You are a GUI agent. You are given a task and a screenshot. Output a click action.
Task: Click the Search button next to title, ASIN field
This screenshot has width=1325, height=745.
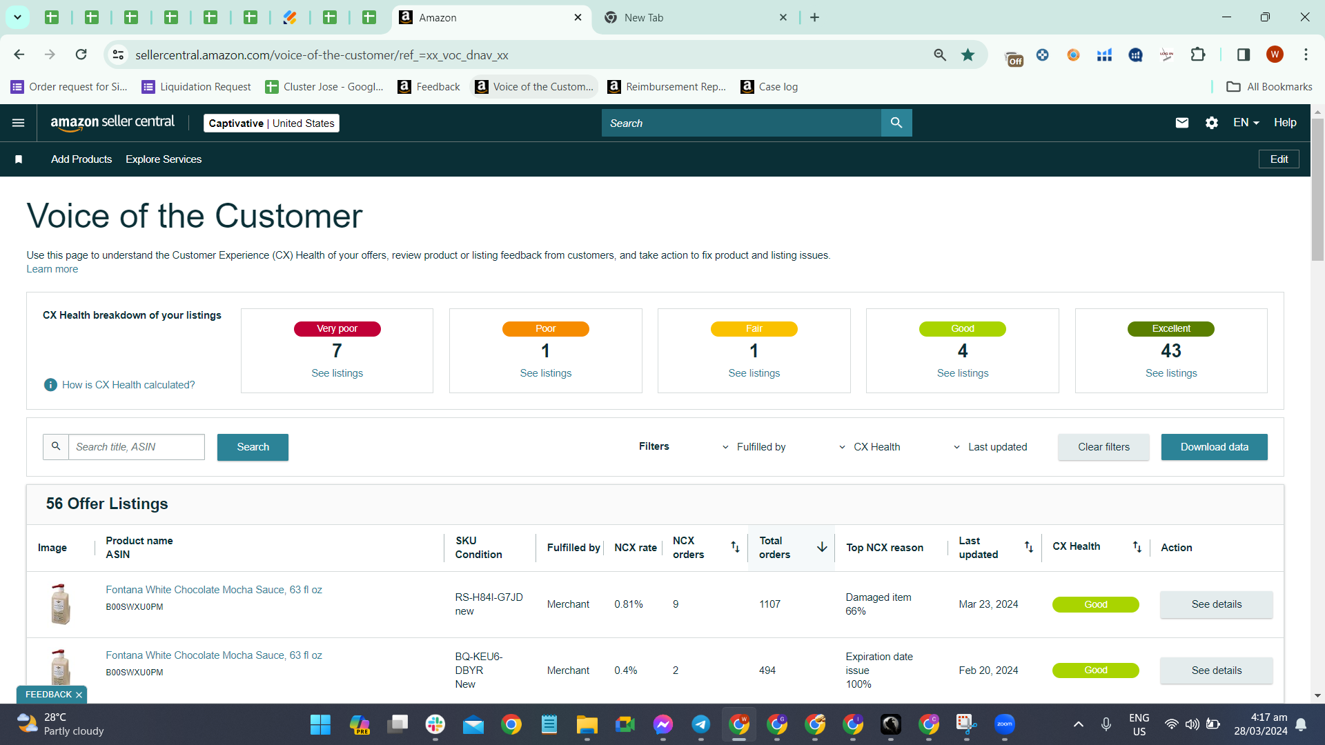253,447
